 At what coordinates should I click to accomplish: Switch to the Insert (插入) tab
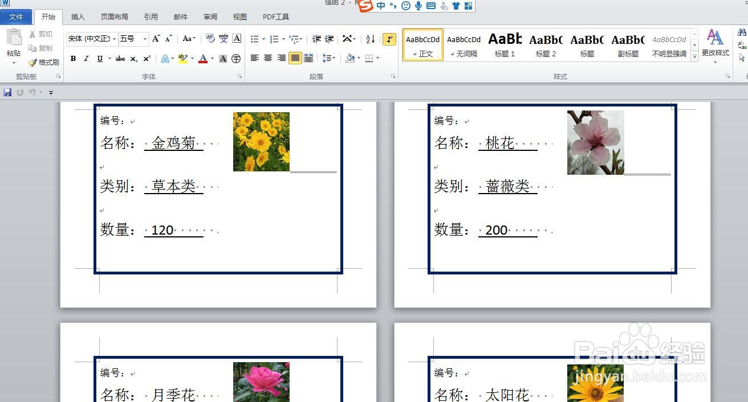tap(78, 17)
